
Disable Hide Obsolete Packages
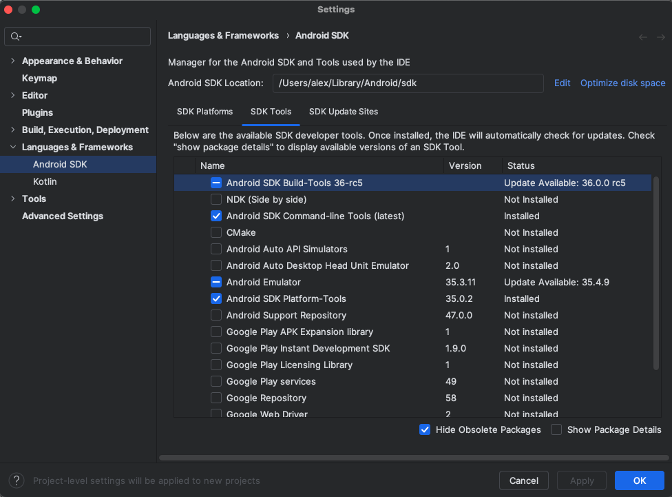pyautogui.click(x=425, y=429)
